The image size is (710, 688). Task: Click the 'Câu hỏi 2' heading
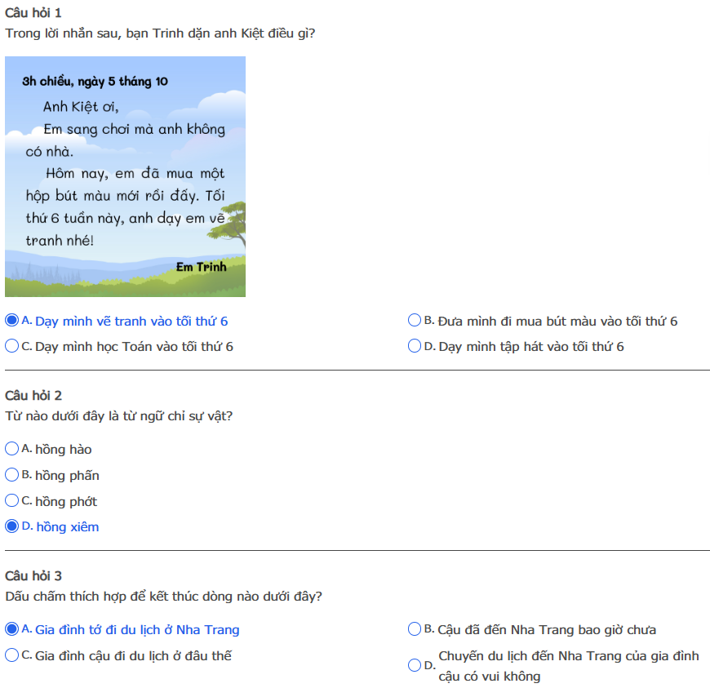click(x=33, y=396)
